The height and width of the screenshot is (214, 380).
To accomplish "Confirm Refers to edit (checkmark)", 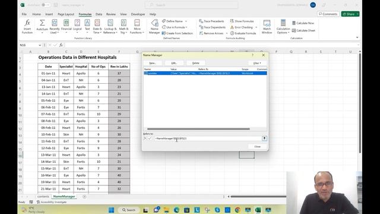I will pos(150,139).
